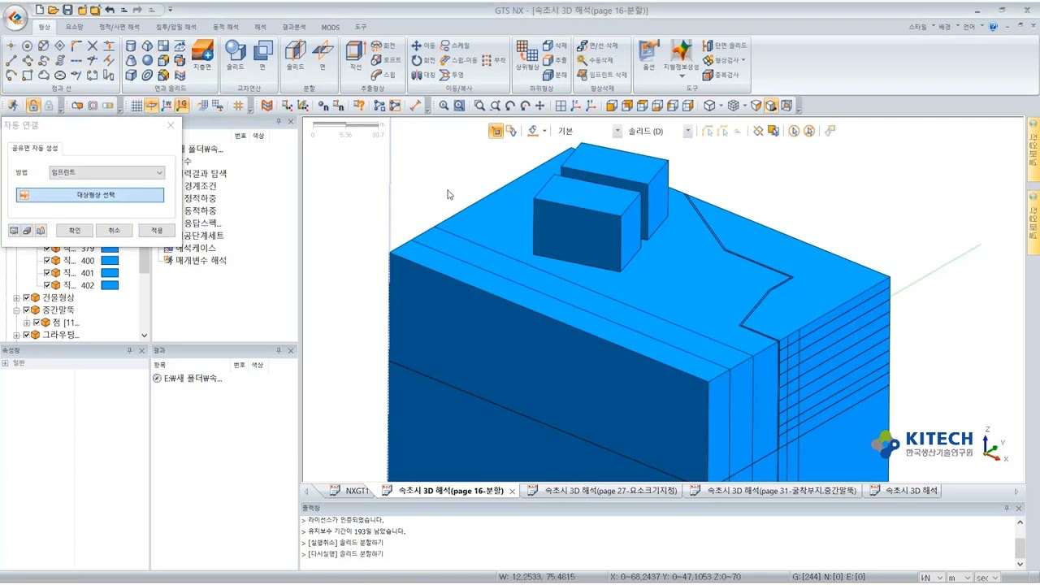1040x585 pixels.
Task: Click the 수동삭제 manual delete tool
Action: [x=596, y=60]
